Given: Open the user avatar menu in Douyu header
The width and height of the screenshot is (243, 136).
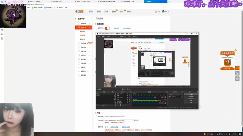Looking at the screenshot, I should pyautogui.click(x=163, y=11).
